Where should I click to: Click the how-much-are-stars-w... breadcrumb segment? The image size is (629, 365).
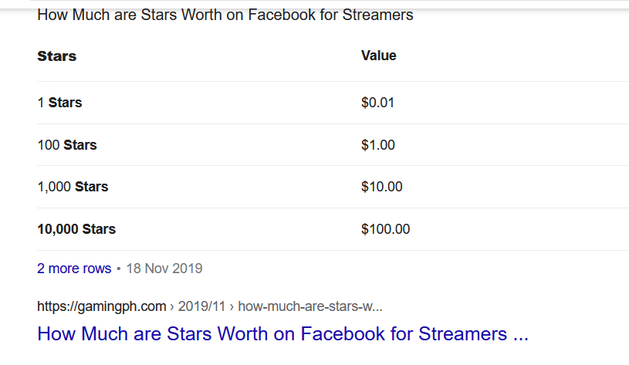click(x=310, y=306)
